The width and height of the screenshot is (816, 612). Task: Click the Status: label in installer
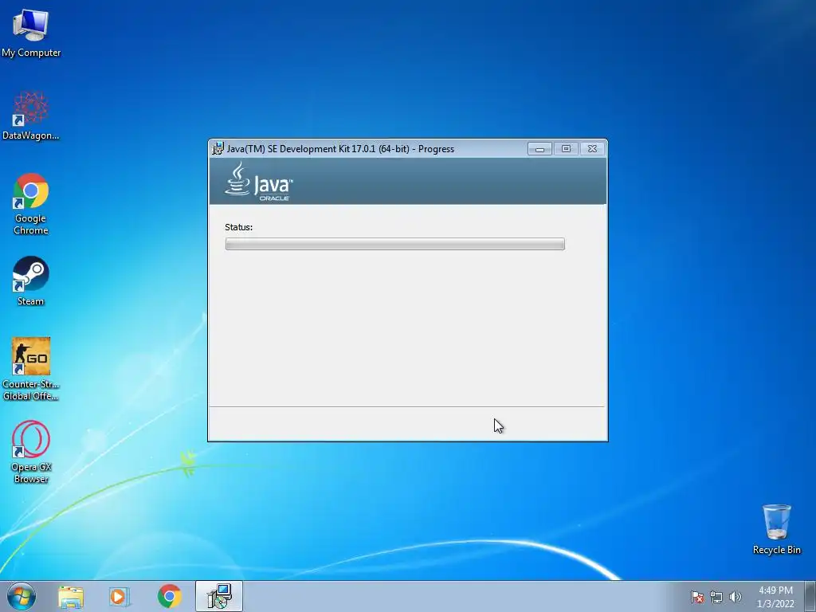[x=238, y=227]
